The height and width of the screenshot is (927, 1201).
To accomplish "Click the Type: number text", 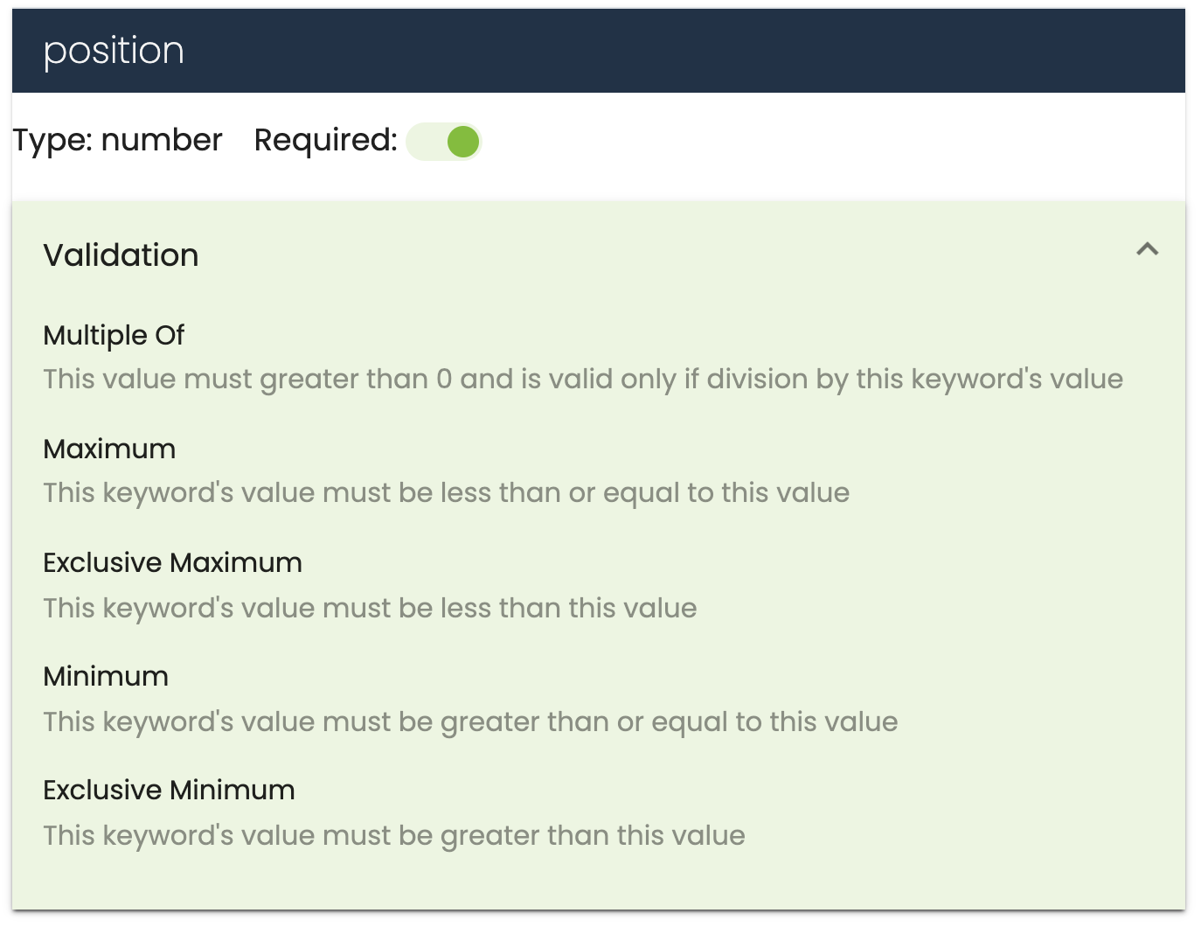I will pyautogui.click(x=116, y=140).
